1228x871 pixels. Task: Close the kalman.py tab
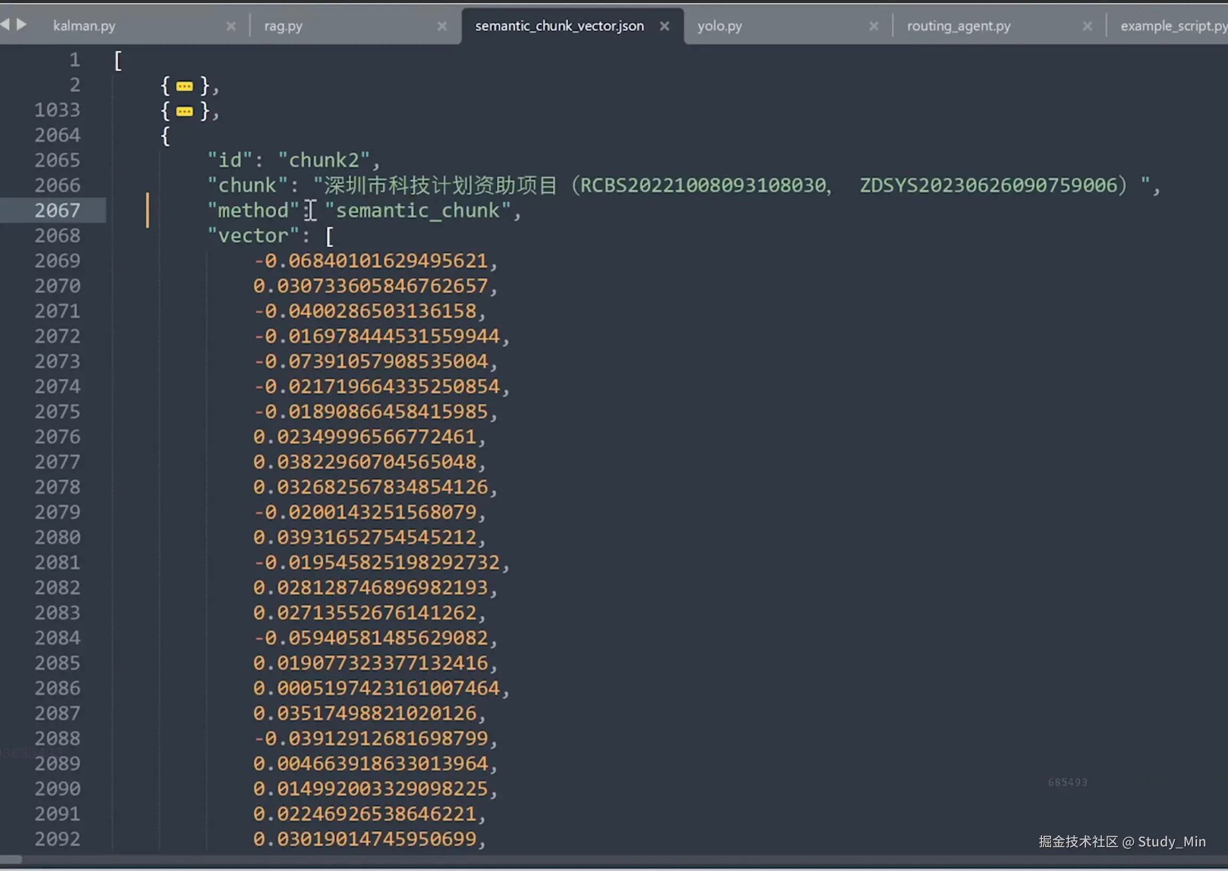coord(231,26)
